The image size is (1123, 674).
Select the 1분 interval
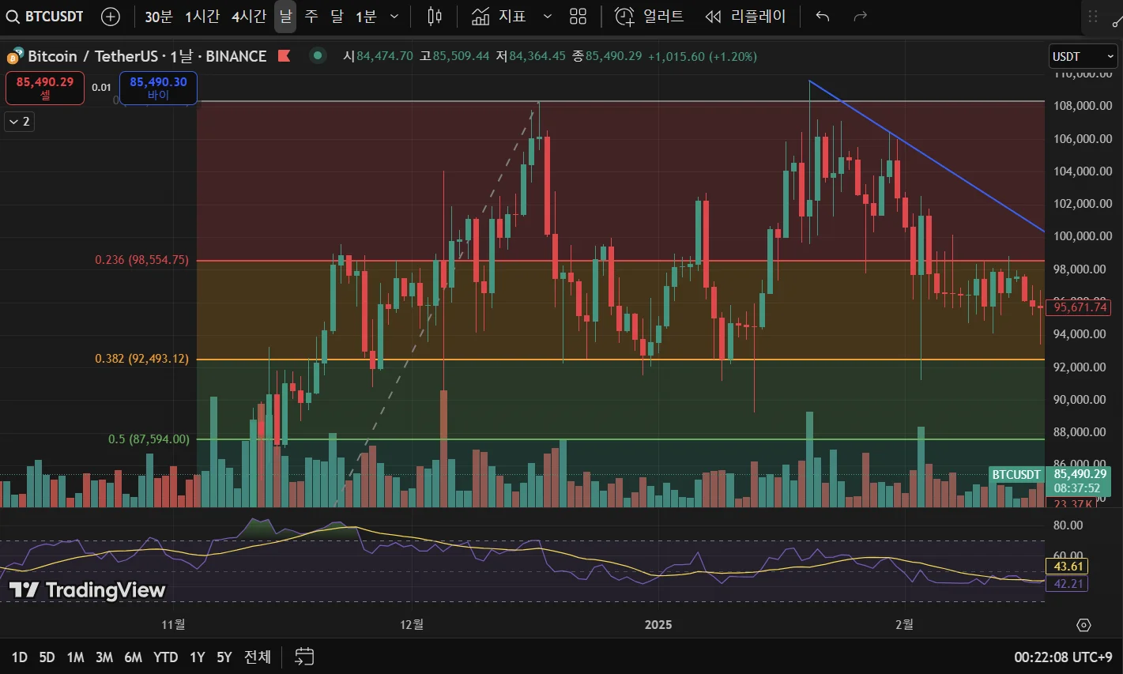pos(366,17)
